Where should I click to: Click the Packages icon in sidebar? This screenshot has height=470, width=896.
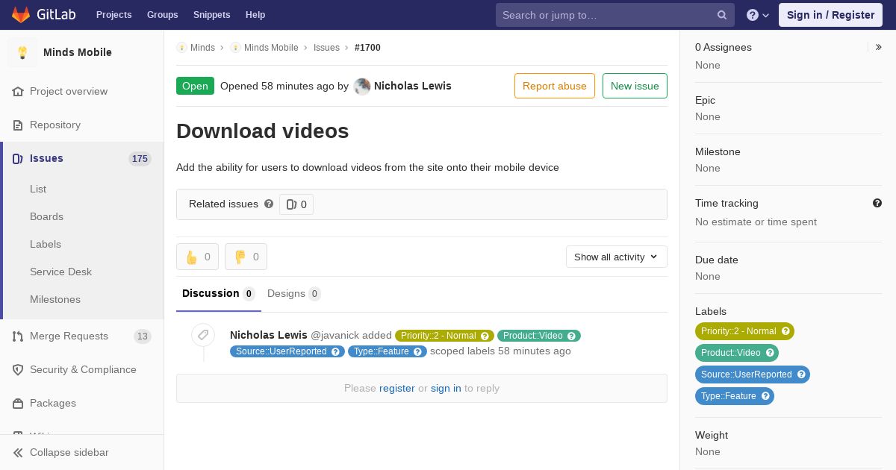pyautogui.click(x=18, y=404)
